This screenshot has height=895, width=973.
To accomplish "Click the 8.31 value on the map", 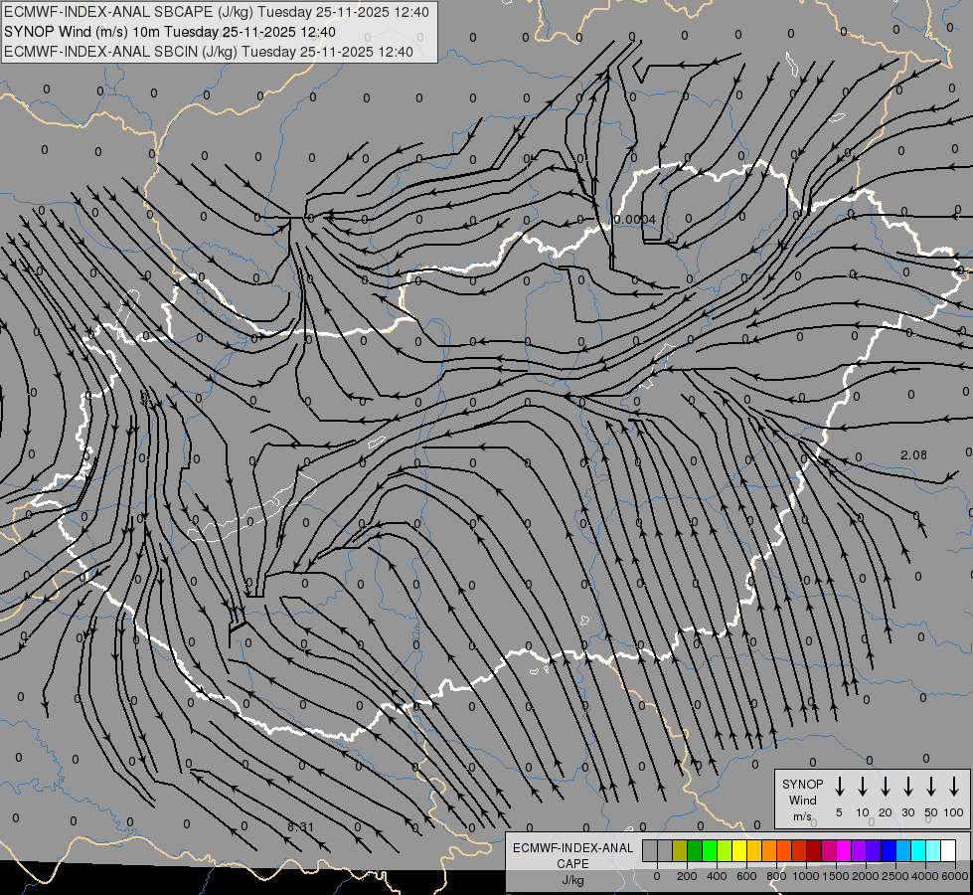I will (x=300, y=827).
